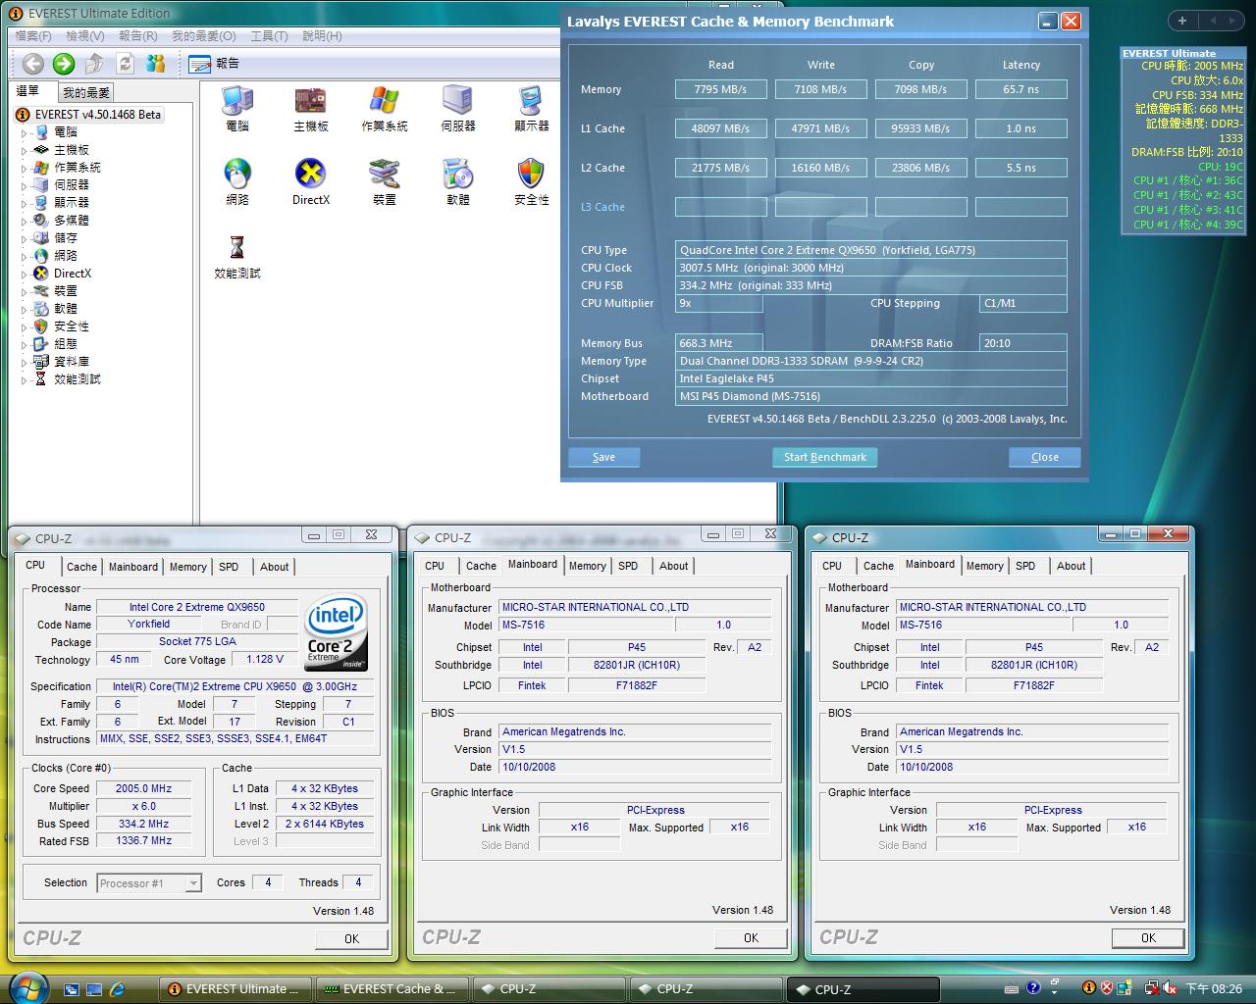Click OK in right CPU-Z window
1256x1004 pixels.
1148,937
